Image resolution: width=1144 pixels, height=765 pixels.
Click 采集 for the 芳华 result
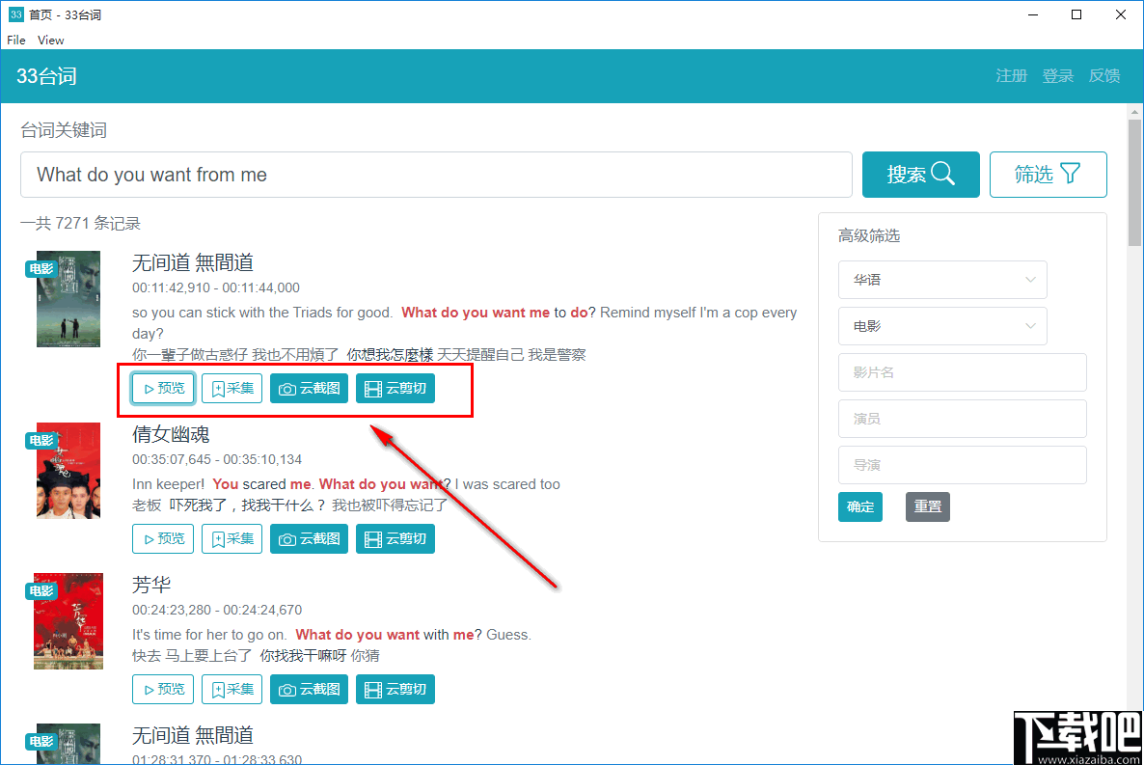(232, 689)
